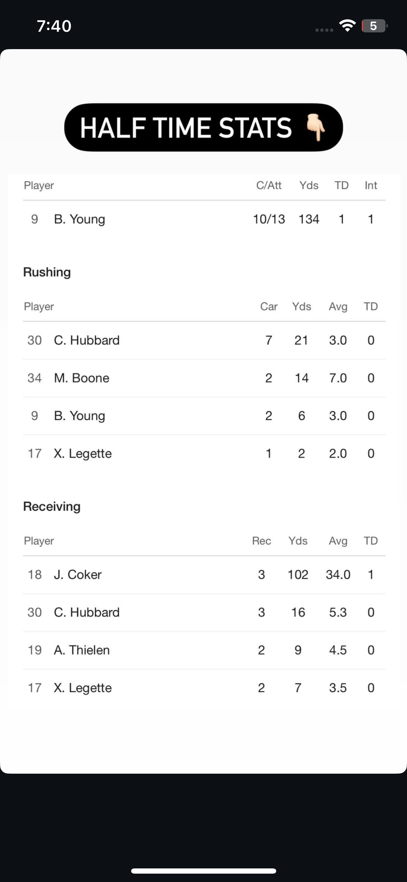Select X. Legette receiving row
Screen dimensions: 407x882
[204, 687]
